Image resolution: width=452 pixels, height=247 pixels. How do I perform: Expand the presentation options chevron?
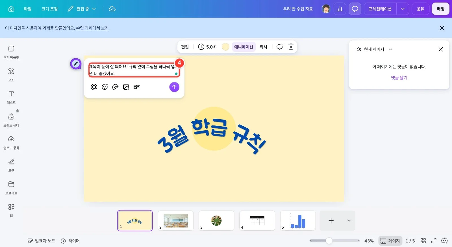[x=403, y=9]
